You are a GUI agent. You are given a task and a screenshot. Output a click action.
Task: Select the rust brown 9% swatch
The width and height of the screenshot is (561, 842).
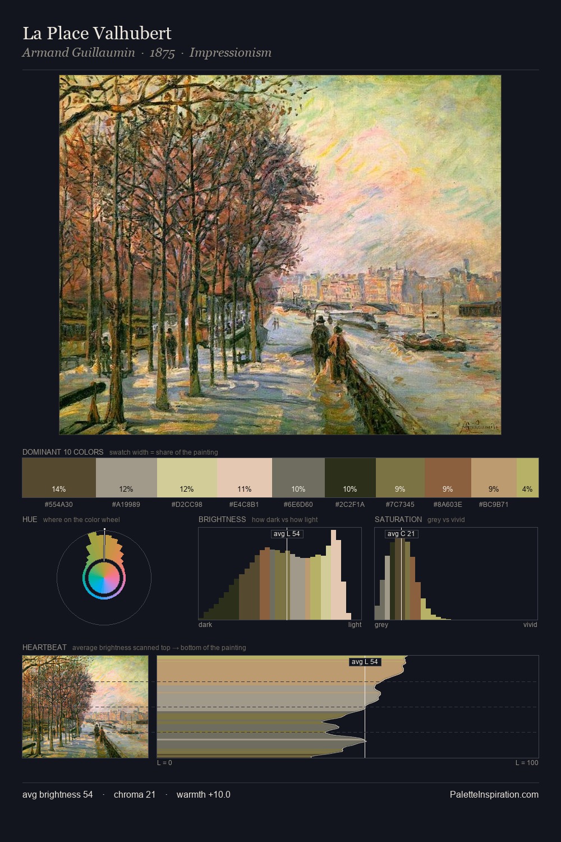click(x=448, y=478)
